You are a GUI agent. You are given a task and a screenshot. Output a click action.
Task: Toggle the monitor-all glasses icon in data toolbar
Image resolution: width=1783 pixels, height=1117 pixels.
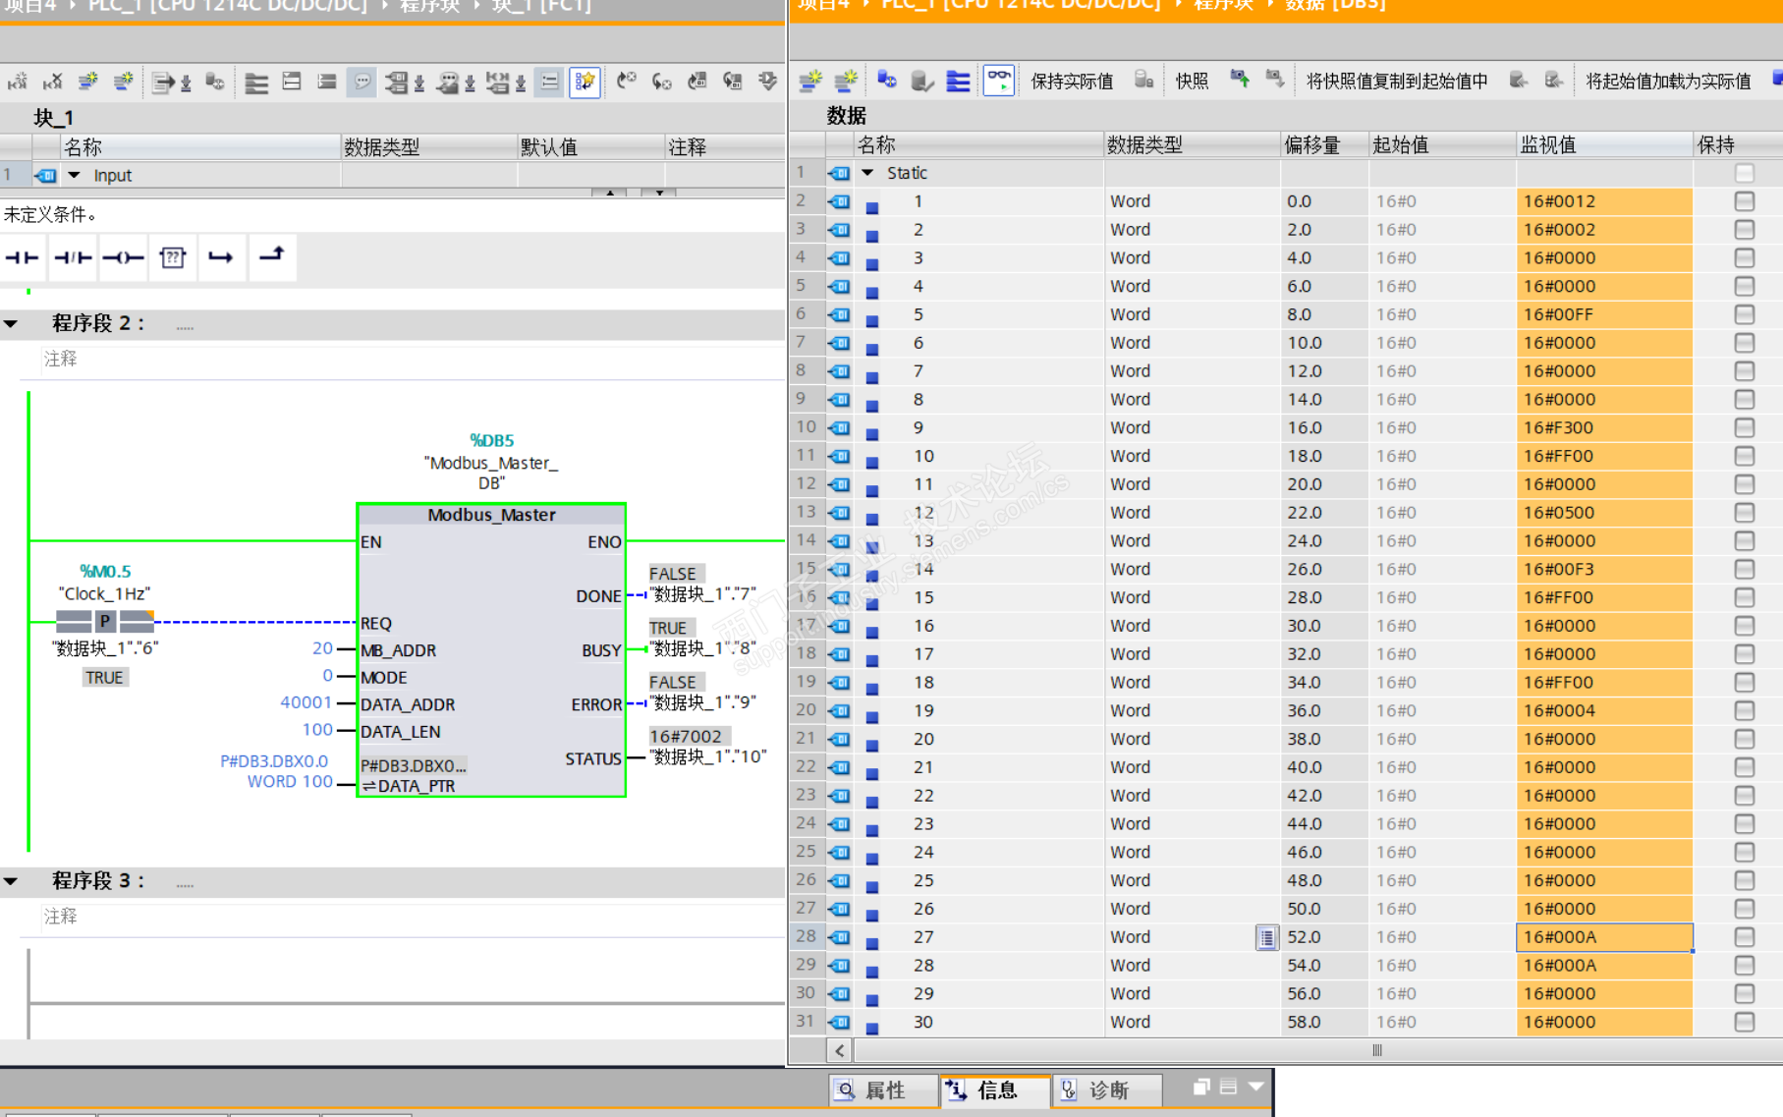999,81
